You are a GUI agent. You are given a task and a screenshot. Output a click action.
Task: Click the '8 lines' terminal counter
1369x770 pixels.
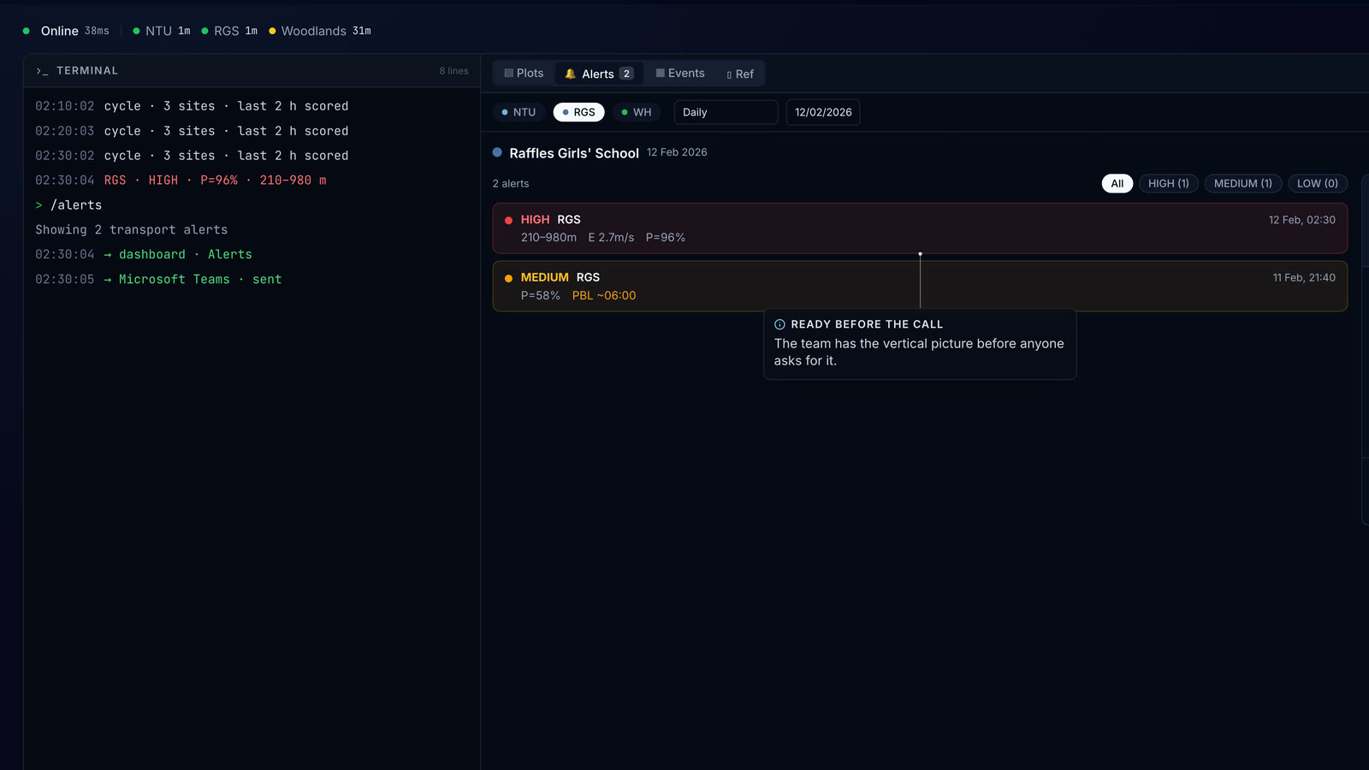[453, 71]
